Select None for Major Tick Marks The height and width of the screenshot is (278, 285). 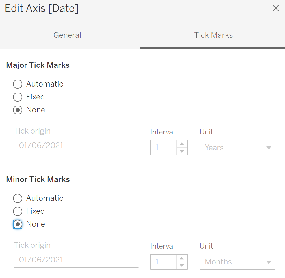click(18, 110)
